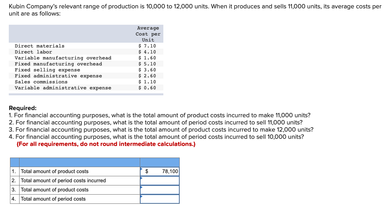Click the $ 2.60 cost value
The height and width of the screenshot is (207, 385).
[147, 76]
